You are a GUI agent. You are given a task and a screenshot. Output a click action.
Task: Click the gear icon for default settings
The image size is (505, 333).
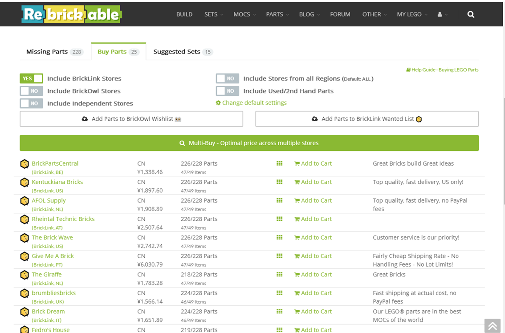click(x=218, y=103)
